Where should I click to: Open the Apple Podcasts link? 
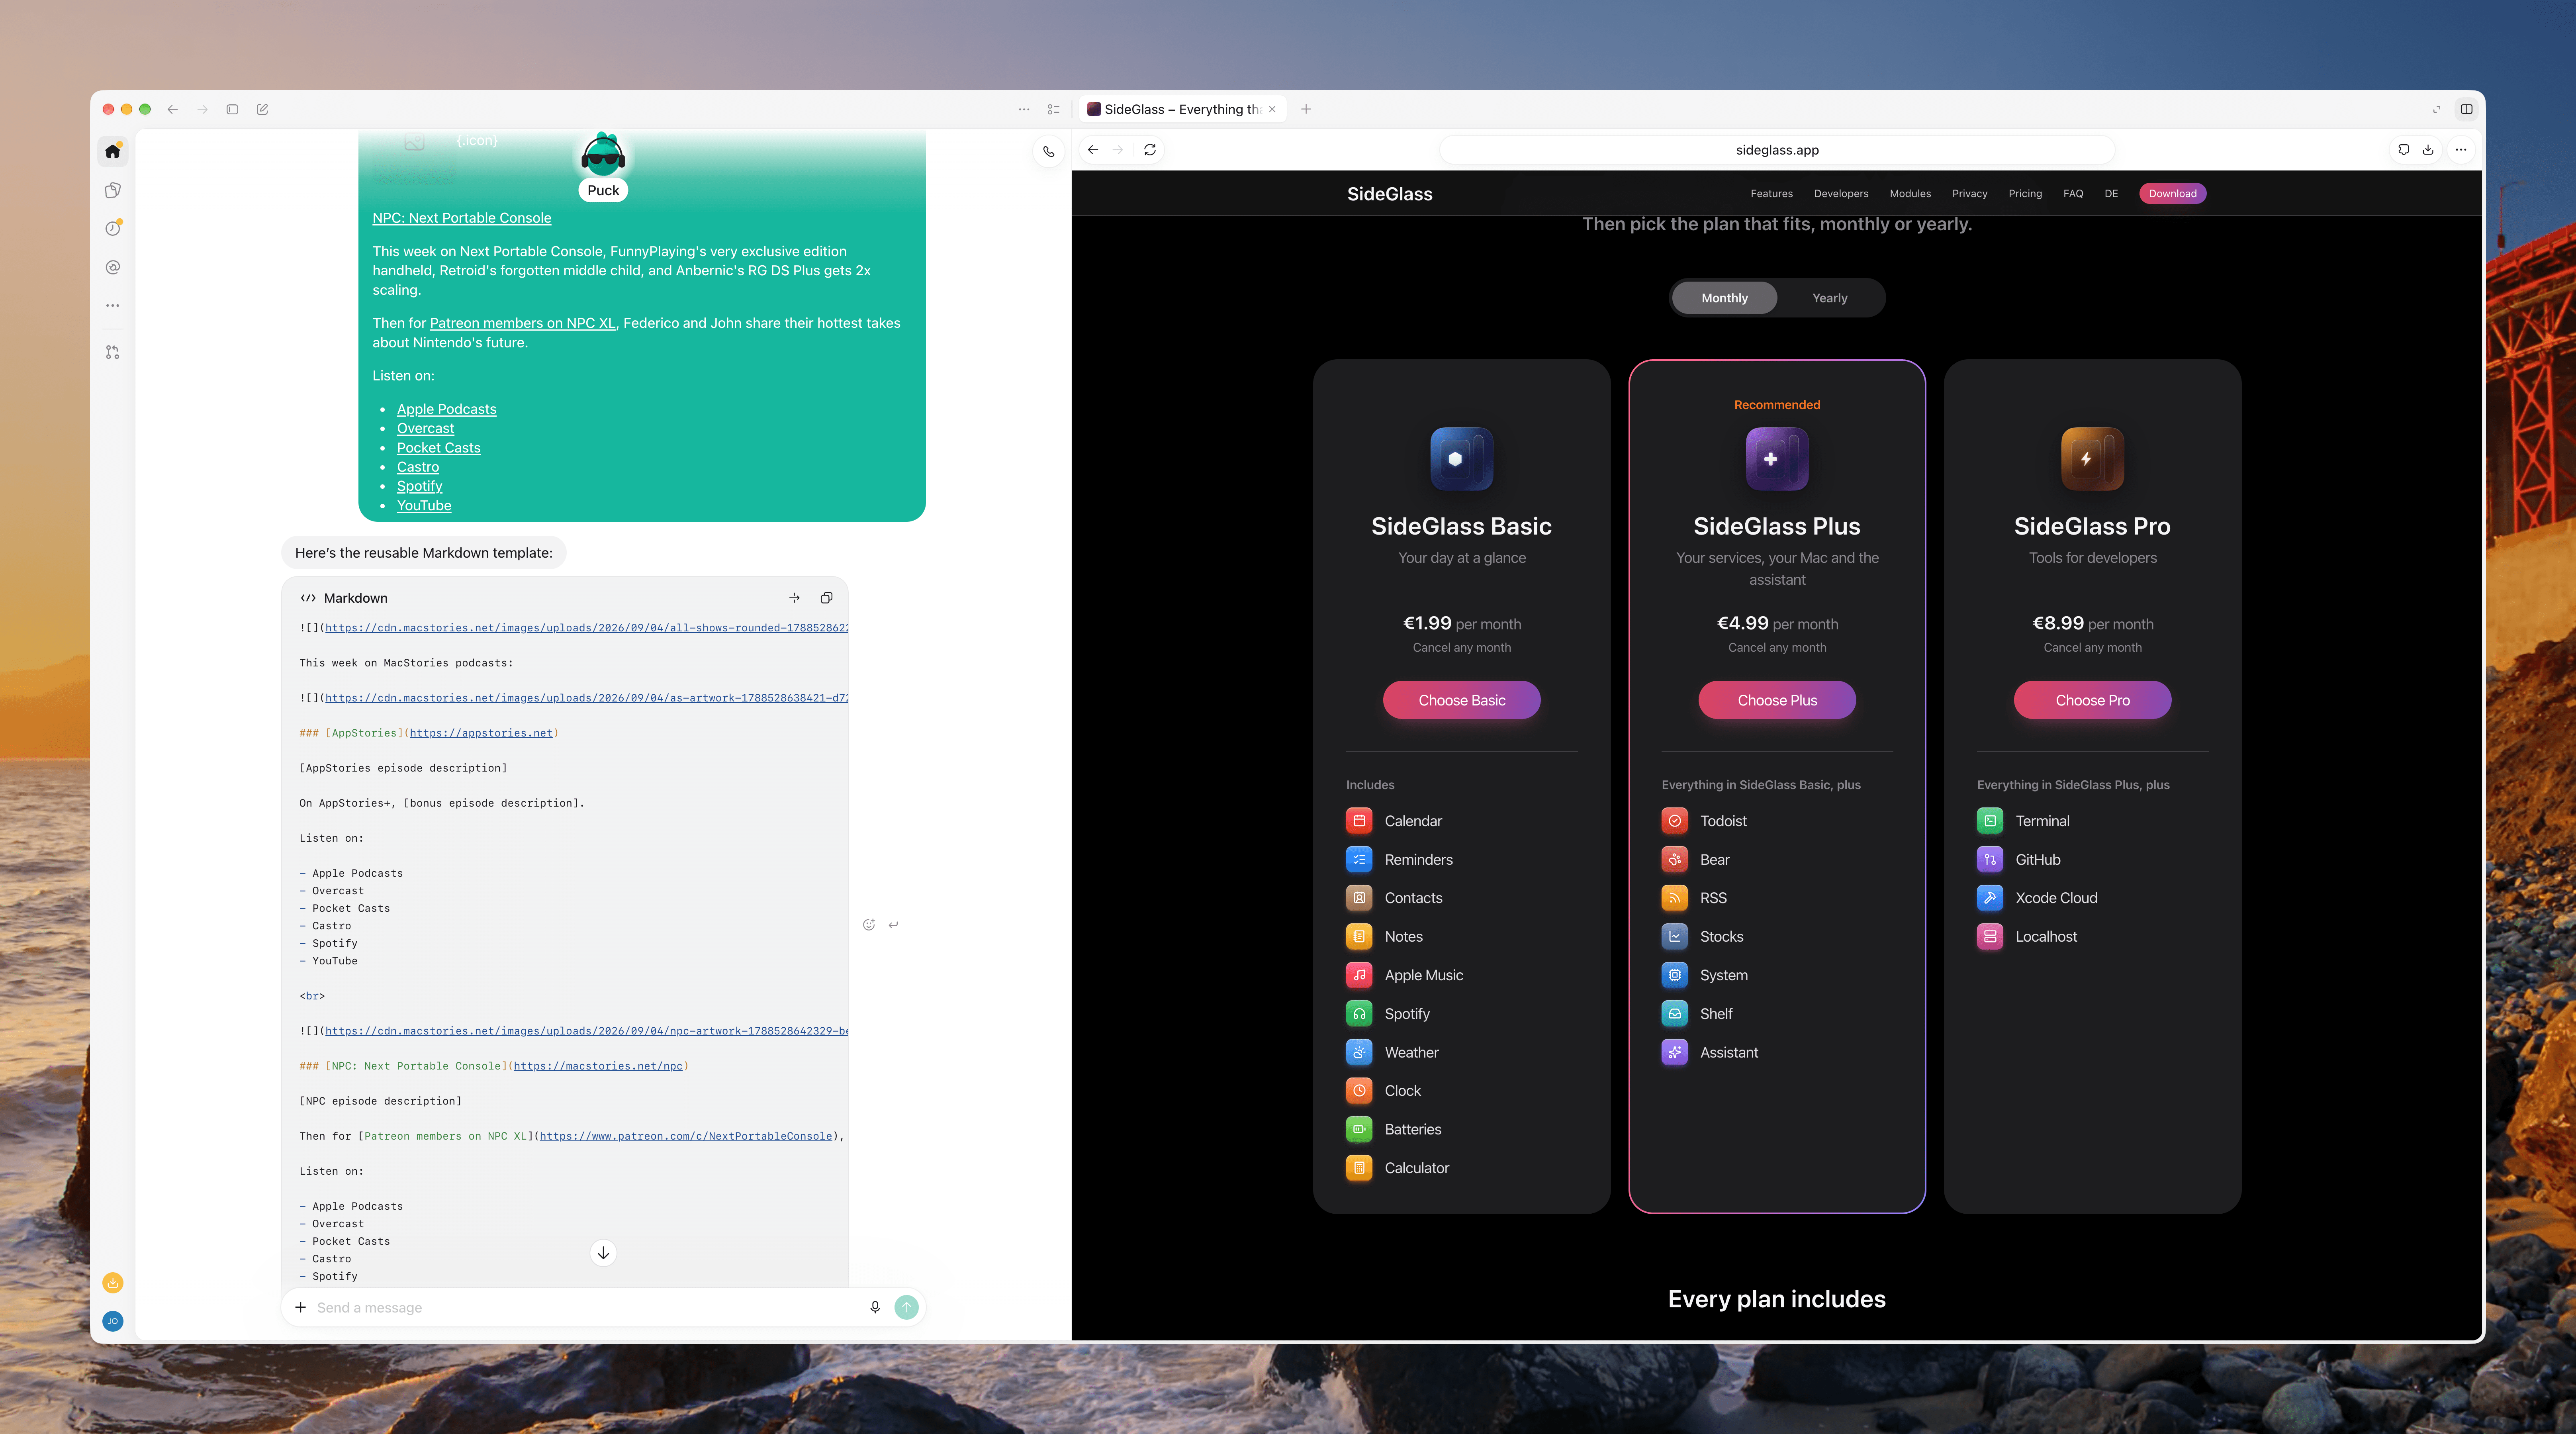coord(446,409)
